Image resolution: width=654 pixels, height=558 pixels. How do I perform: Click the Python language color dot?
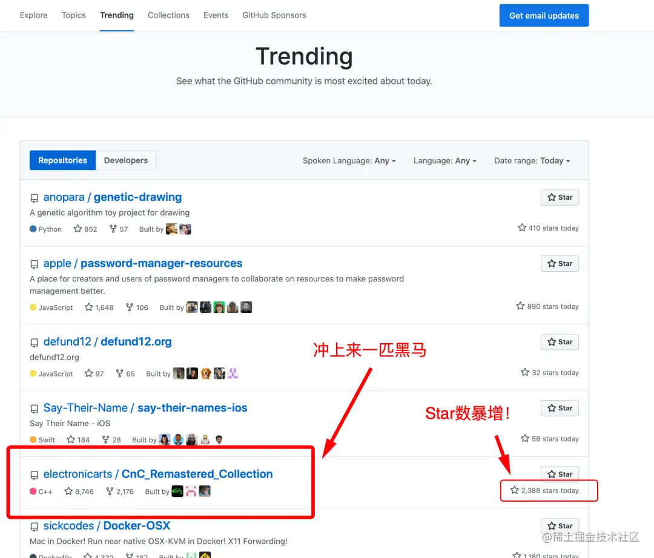click(x=33, y=229)
